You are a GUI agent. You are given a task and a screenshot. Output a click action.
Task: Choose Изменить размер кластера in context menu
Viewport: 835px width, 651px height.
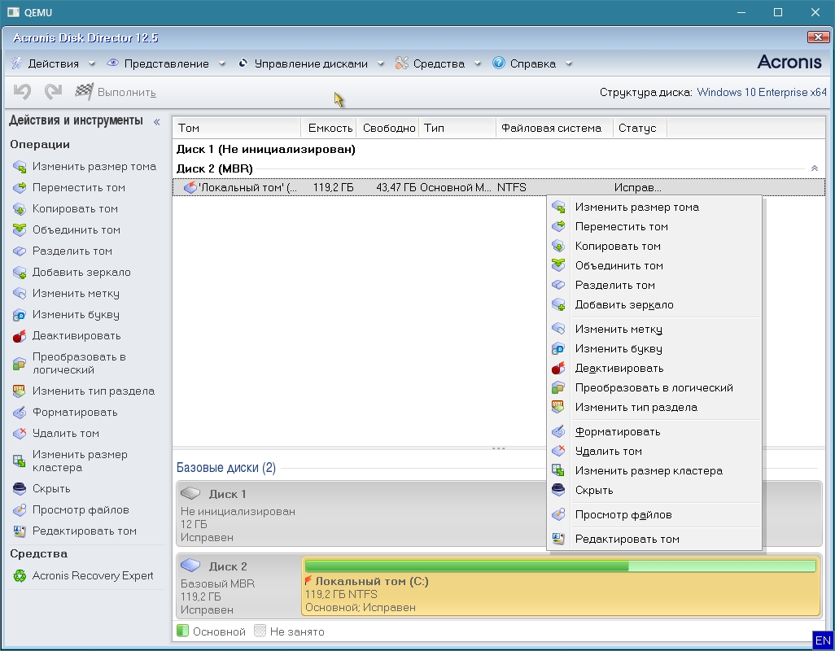point(654,471)
